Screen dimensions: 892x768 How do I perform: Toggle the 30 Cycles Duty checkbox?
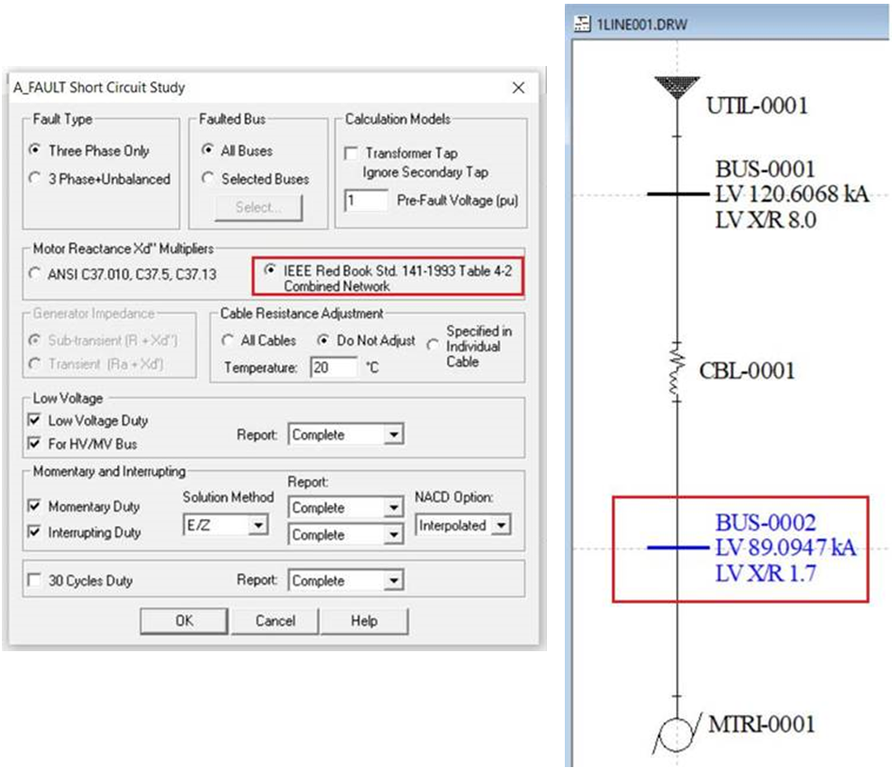tap(36, 581)
